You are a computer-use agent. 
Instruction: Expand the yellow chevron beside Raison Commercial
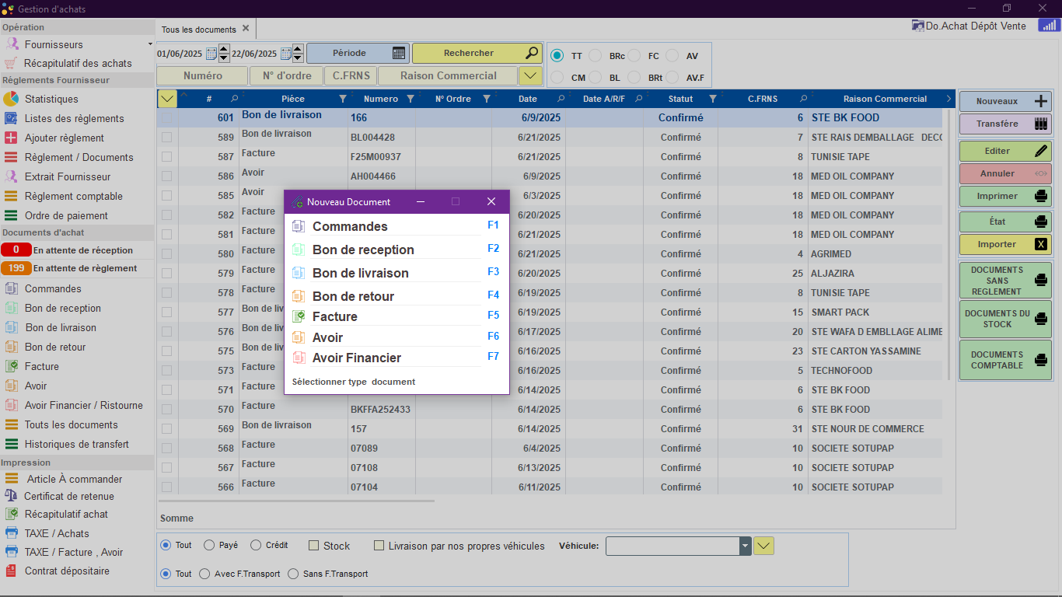tap(530, 75)
